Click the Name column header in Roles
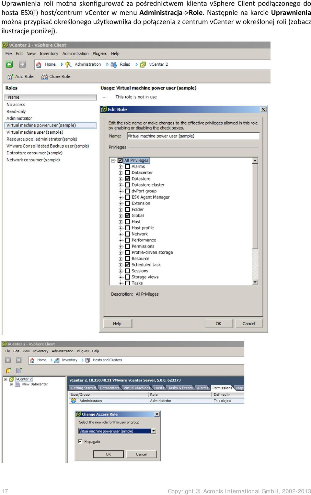Screen dimensions: 311x495 50,97
